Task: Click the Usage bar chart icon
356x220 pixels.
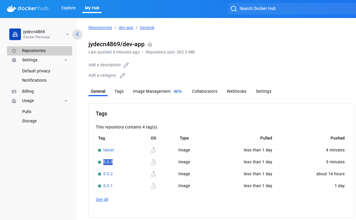Action: [x=14, y=101]
